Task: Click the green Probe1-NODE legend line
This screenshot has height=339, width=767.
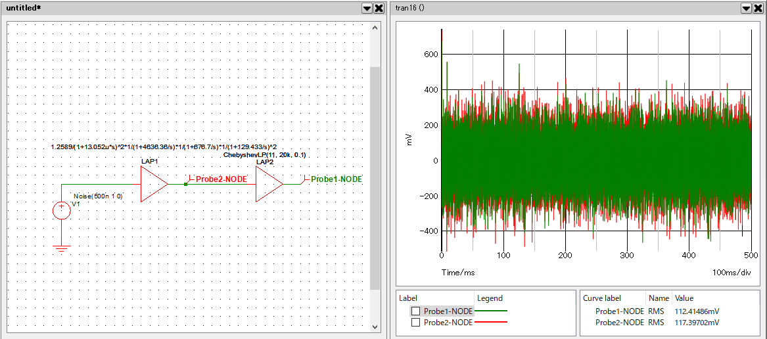Action: (x=491, y=311)
